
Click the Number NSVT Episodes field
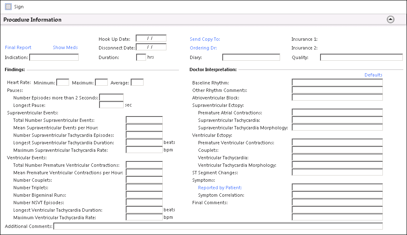pyautogui.click(x=144, y=202)
